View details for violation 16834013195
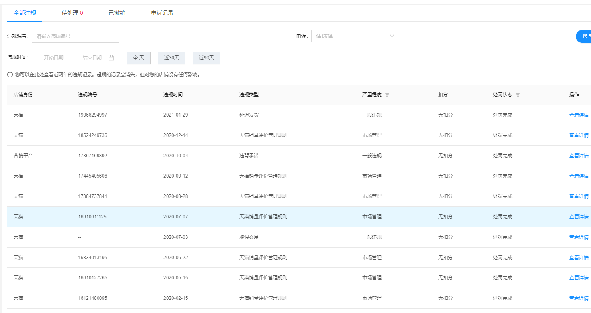The width and height of the screenshot is (591, 313). [x=579, y=258]
